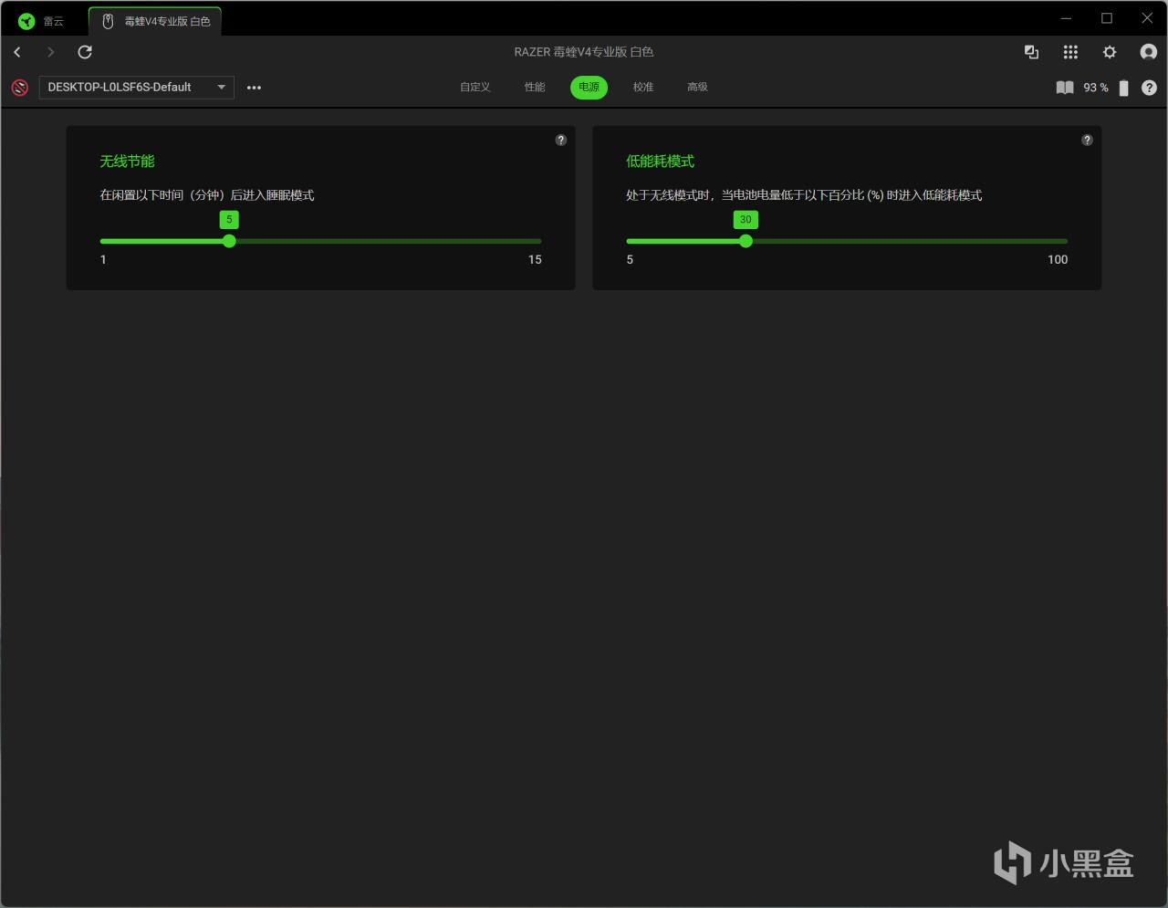Open the DESKTOP-L0LSF6S-Default profile dropdown
The height and width of the screenshot is (908, 1168).
coord(137,88)
